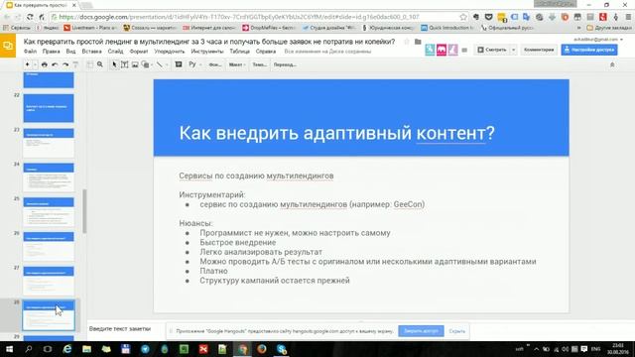635x357 pixels.
Task: Collapse the menus with double chevron
Action: pyautogui.click(x=612, y=64)
